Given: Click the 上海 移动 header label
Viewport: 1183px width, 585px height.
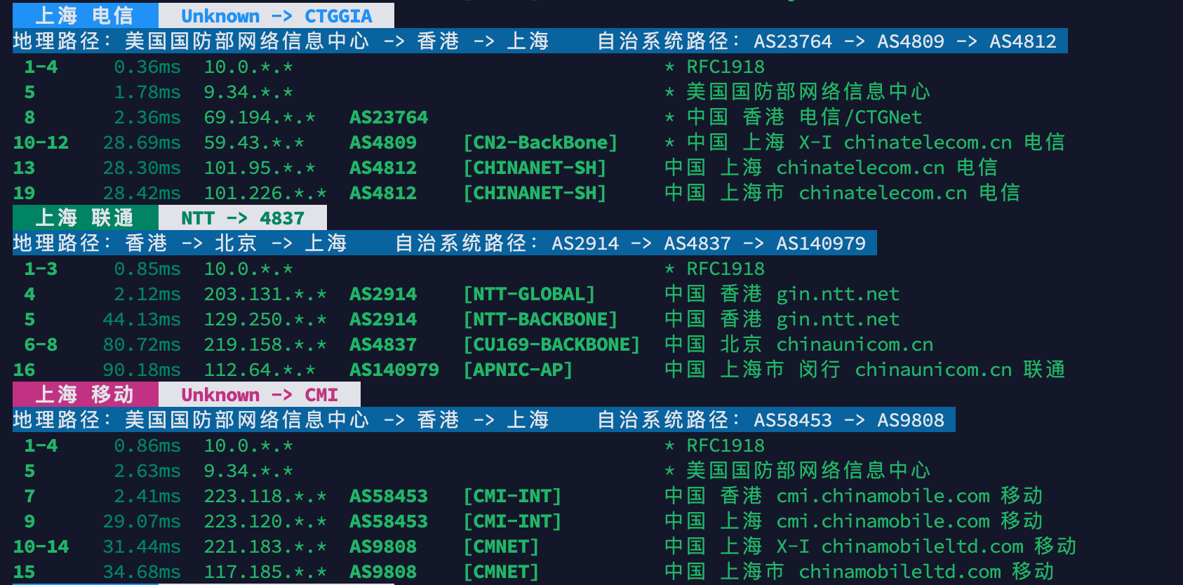Looking at the screenshot, I should click(x=85, y=394).
